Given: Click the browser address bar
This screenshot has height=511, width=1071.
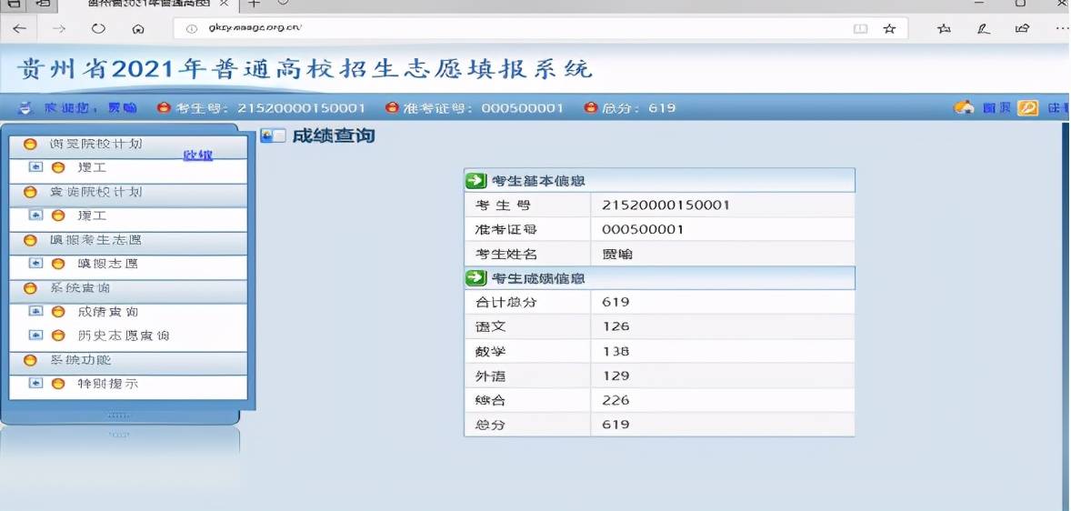Looking at the screenshot, I should [509, 29].
